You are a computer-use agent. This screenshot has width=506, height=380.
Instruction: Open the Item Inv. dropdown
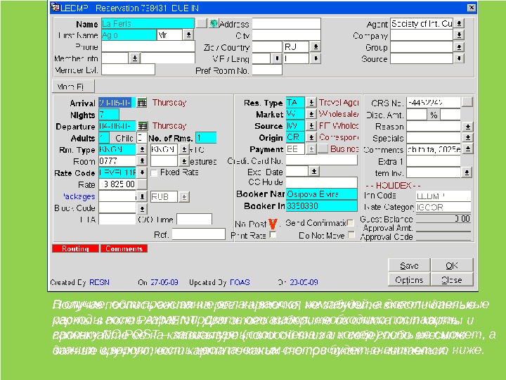point(467,173)
